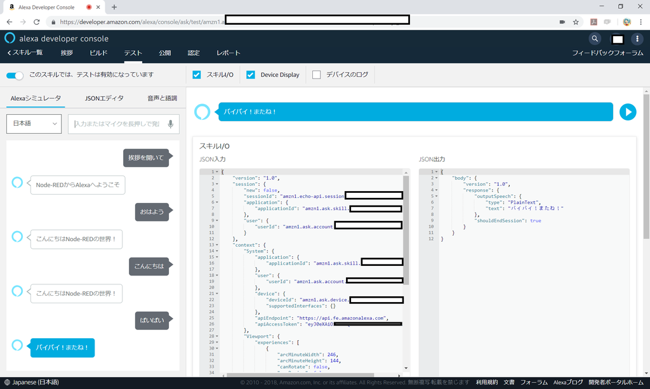The image size is (650, 389).
Task: Click the 文書 footer link
Action: 509,382
